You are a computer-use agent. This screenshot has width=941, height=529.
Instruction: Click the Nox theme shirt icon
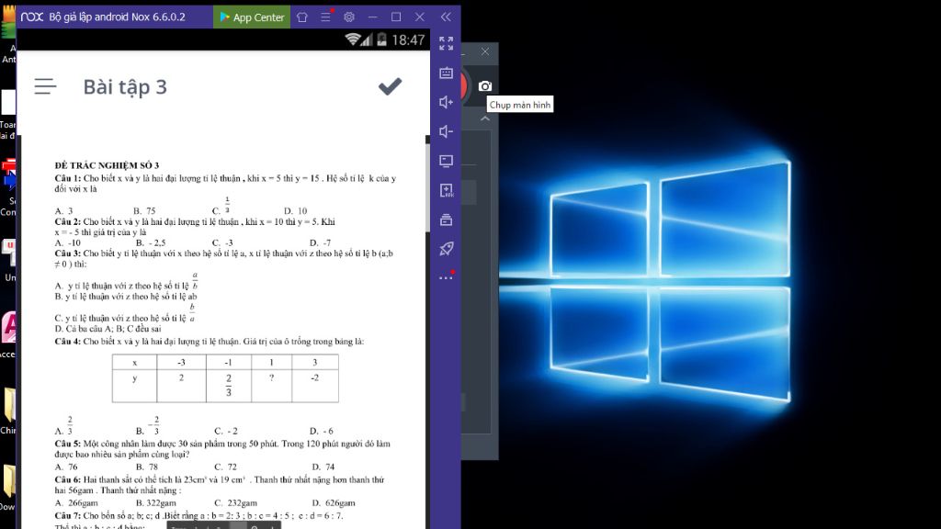click(302, 17)
